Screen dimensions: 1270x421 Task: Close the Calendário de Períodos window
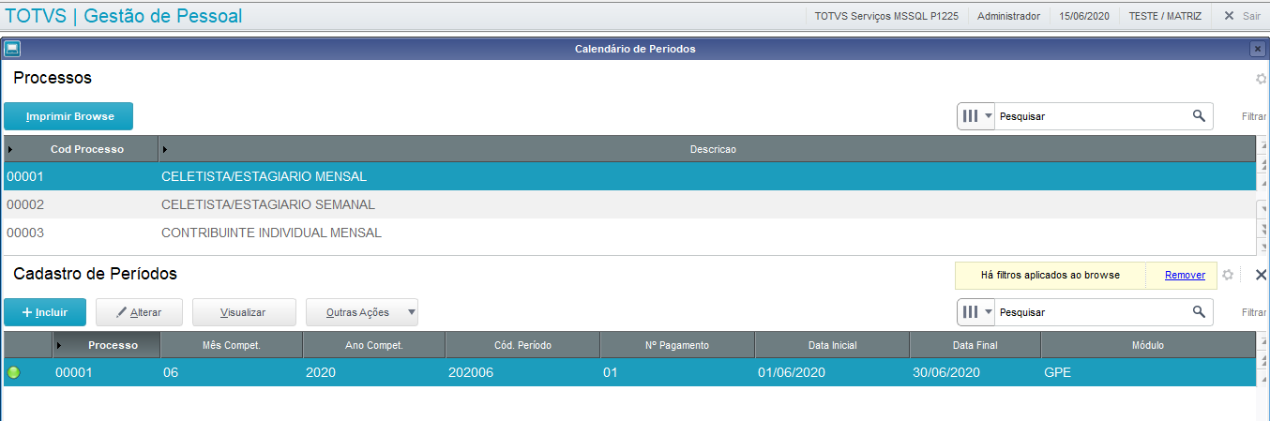tap(1258, 49)
